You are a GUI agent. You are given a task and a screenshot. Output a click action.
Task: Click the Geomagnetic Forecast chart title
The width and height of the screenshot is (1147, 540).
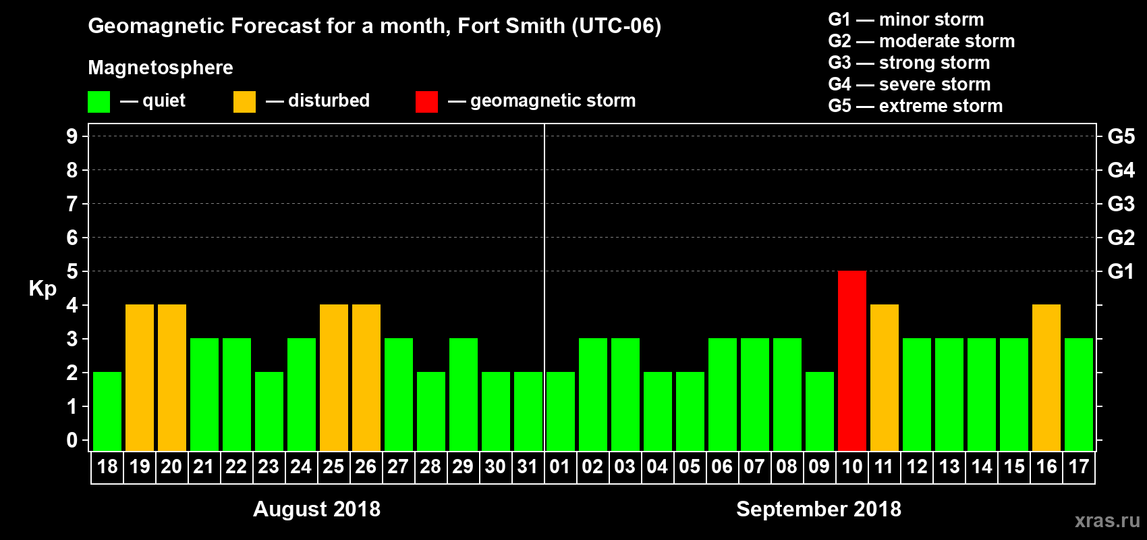[374, 26]
